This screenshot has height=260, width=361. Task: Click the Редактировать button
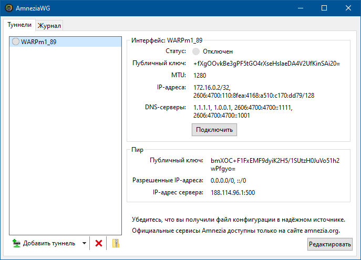tap(330, 244)
